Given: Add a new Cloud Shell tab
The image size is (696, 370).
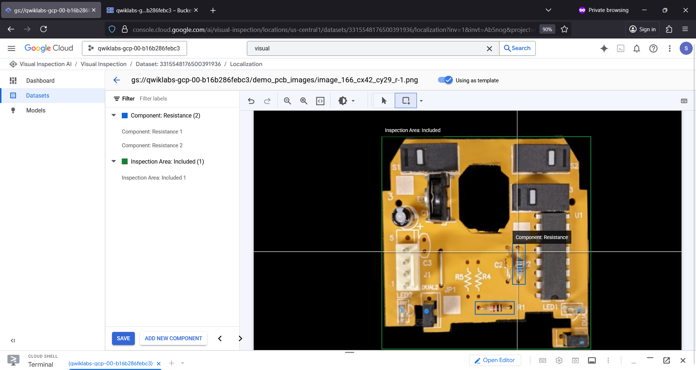Looking at the screenshot, I should 172,363.
